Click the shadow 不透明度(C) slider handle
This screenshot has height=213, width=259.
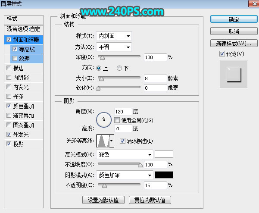104,186
